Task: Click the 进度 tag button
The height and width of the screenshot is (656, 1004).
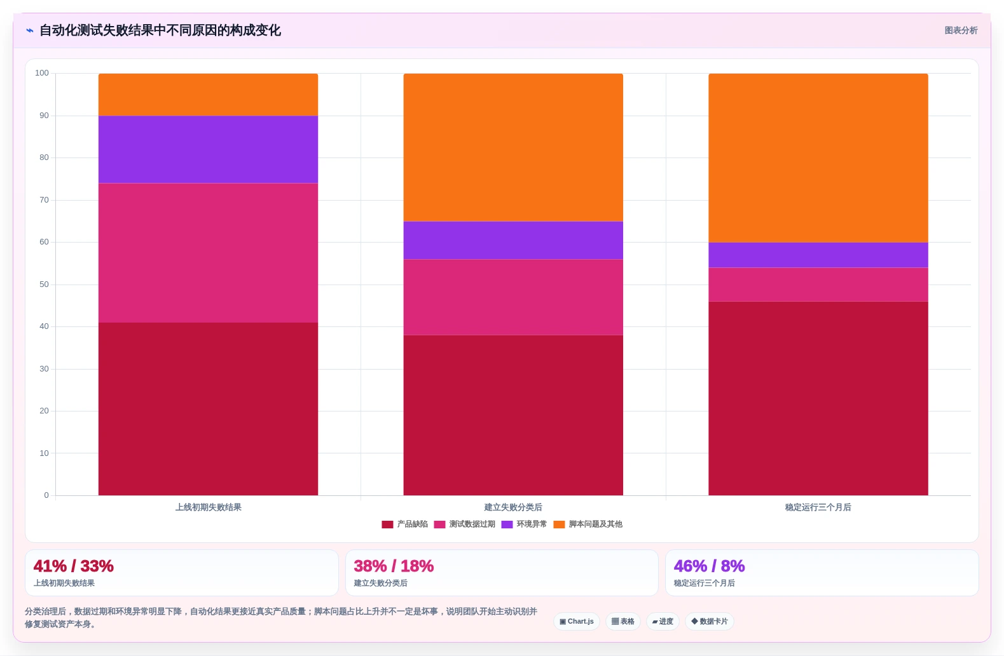Action: click(x=663, y=621)
